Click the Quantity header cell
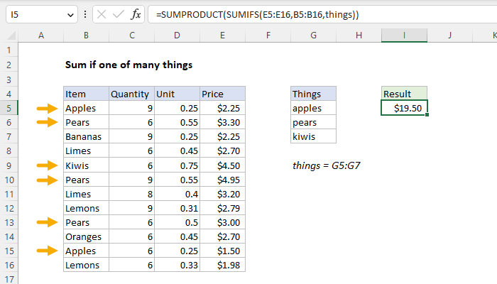 (x=130, y=94)
